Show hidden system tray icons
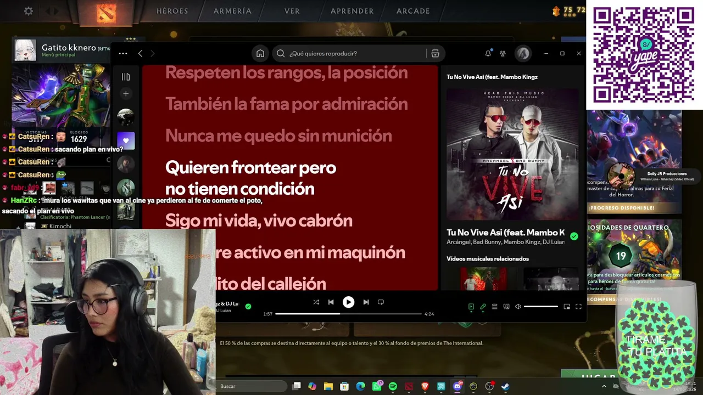The image size is (703, 395). (604, 386)
